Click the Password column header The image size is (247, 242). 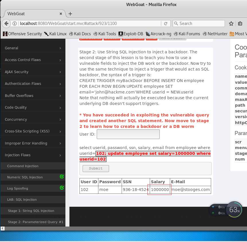tap(110, 182)
